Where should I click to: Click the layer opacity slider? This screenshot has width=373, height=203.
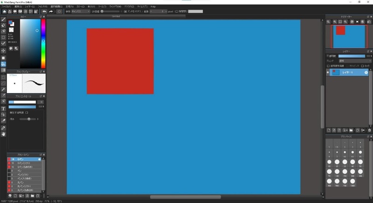[352, 56]
